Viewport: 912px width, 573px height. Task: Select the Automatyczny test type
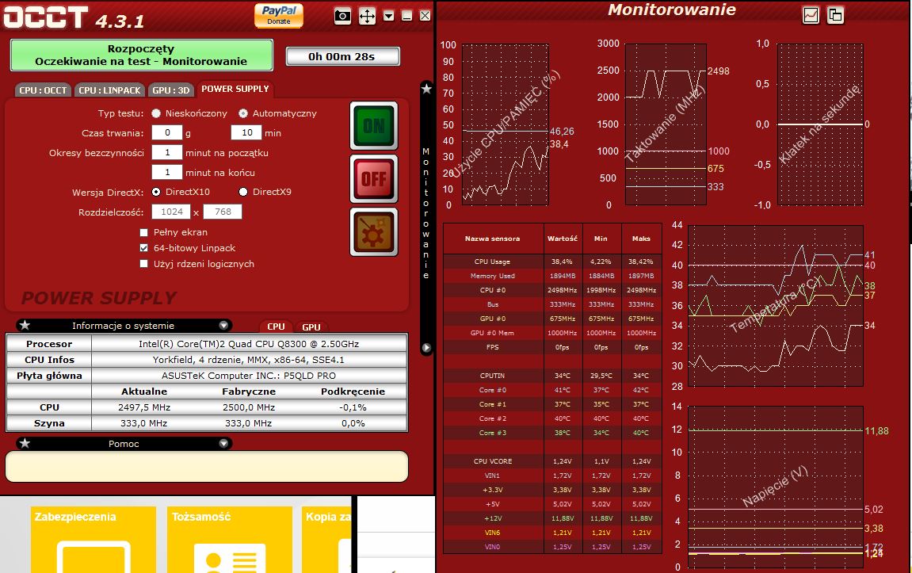(x=243, y=113)
